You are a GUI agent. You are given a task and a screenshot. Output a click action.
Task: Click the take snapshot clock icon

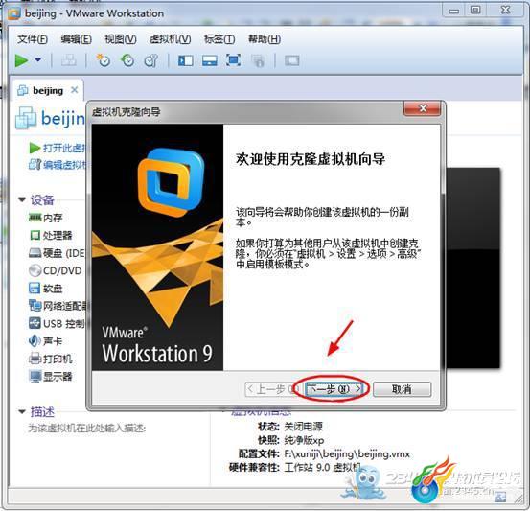pyautogui.click(x=104, y=60)
